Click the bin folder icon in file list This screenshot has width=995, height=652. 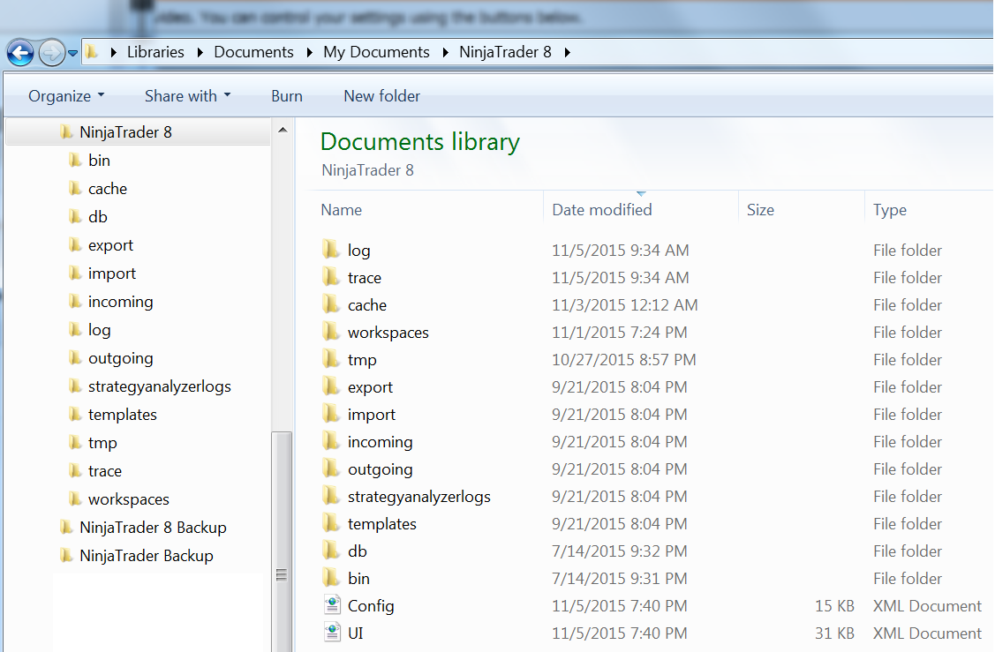(x=330, y=577)
